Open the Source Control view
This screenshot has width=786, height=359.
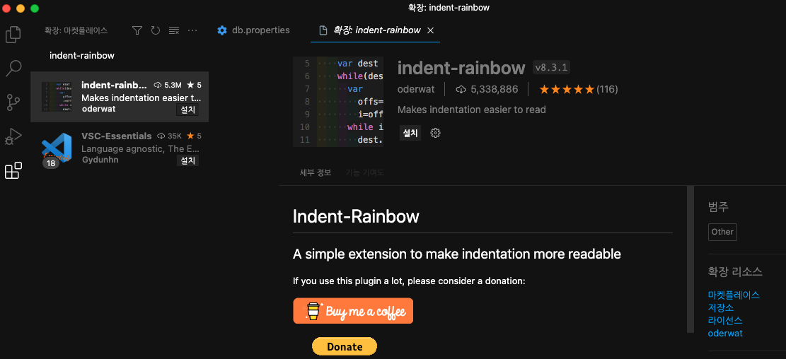click(x=13, y=102)
